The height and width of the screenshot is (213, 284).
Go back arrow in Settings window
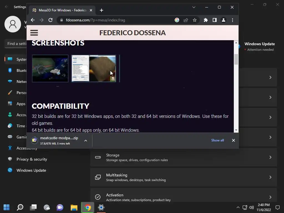click(7, 7)
